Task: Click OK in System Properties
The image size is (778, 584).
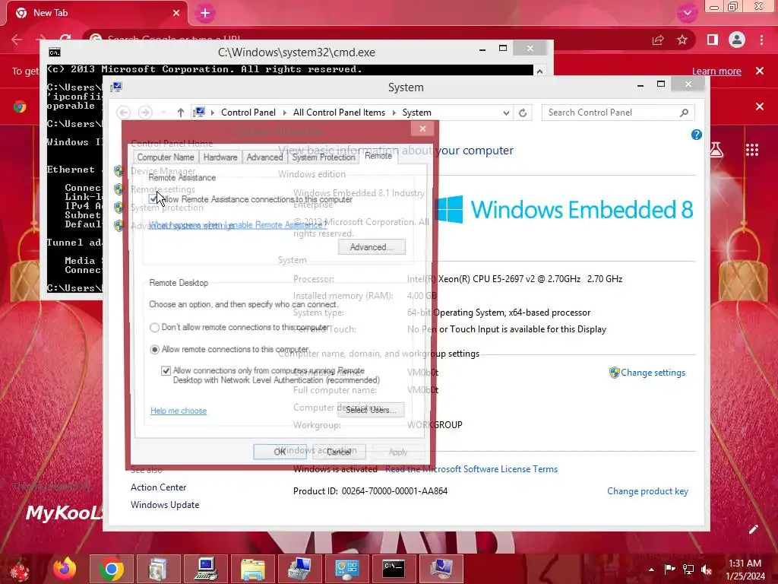Action: pyautogui.click(x=280, y=452)
